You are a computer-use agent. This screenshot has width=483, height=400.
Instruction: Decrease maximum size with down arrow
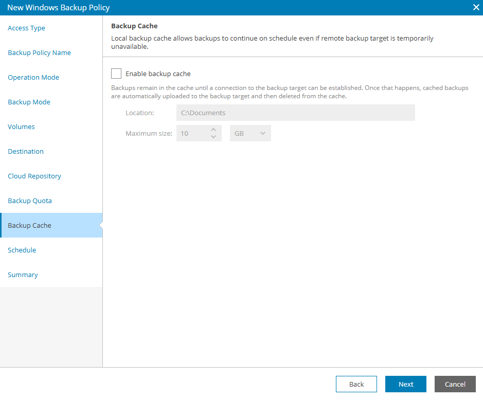point(213,137)
